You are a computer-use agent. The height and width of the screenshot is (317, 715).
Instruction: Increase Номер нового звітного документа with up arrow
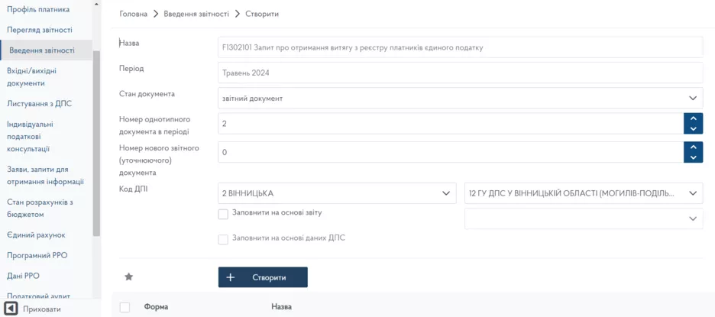click(x=693, y=147)
